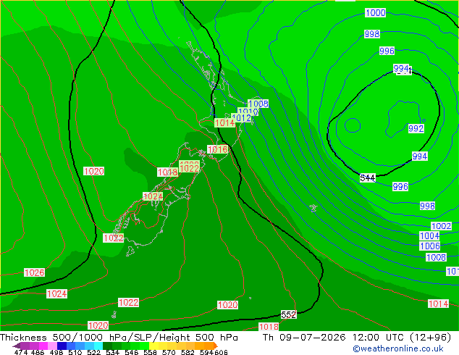Click the 552 height contour label
This screenshot has height=355, width=459.
pyautogui.click(x=289, y=314)
